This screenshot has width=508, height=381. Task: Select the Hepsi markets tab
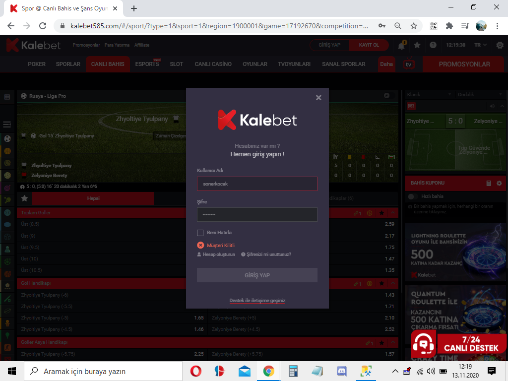point(93,198)
